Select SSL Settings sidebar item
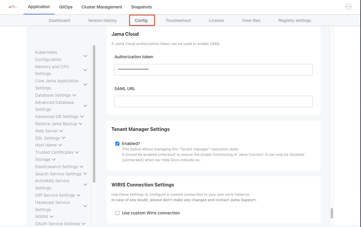361x227 pixels. [x=47, y=138]
